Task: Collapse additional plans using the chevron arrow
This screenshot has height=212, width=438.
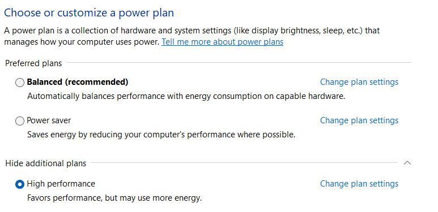Action: click(x=407, y=163)
